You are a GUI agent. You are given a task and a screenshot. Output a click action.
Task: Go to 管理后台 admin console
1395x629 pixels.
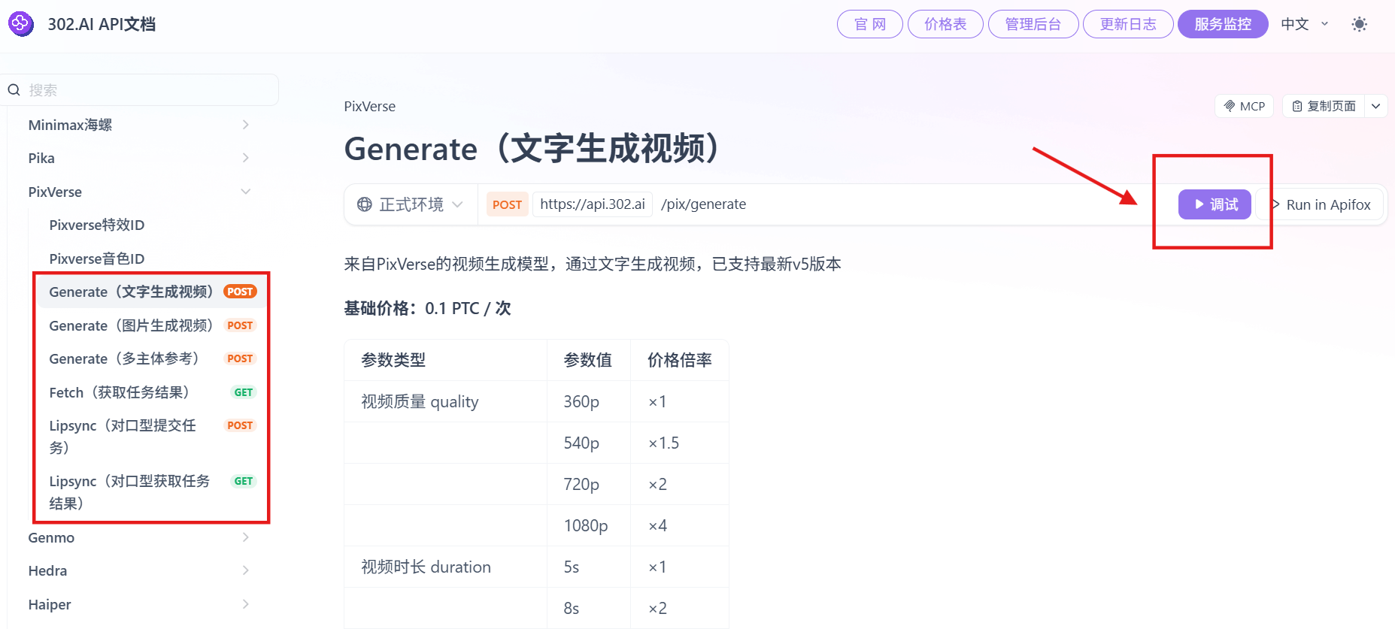(x=1033, y=24)
